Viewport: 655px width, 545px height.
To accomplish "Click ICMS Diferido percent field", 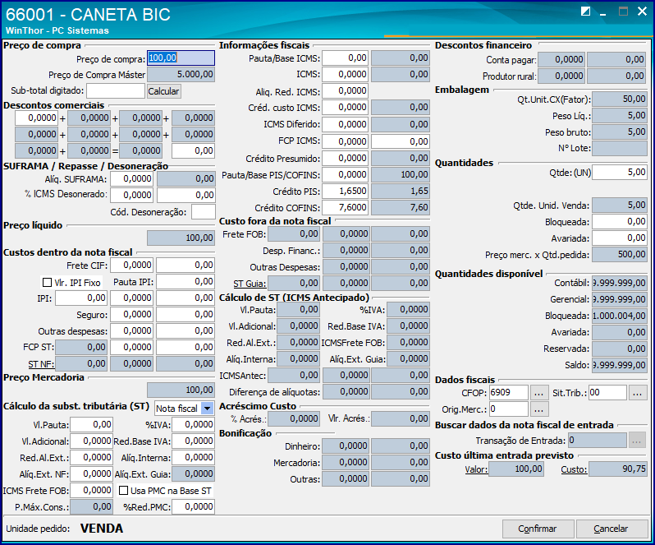I will point(345,125).
